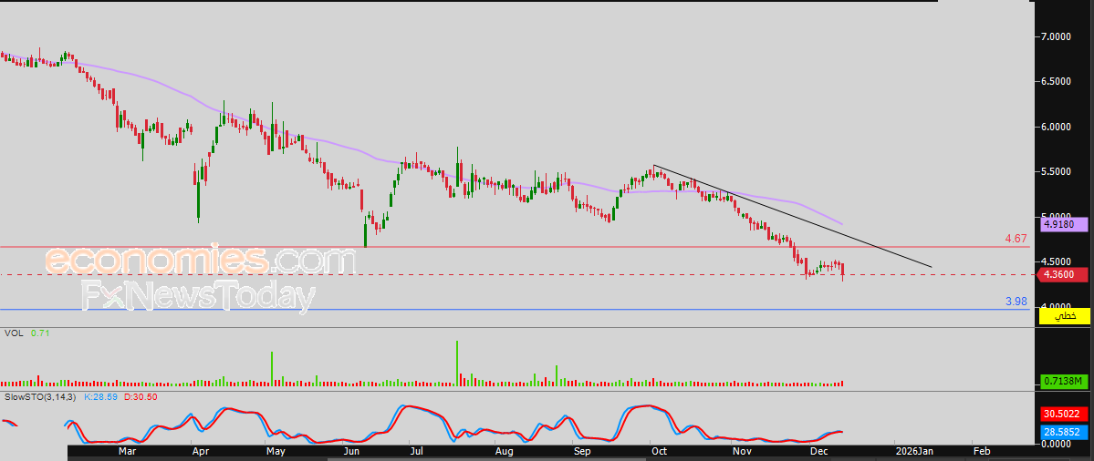Viewport: 1094px width, 461px height.
Task: Click the red 30.5022 stochastic tag
Action: point(1063,414)
